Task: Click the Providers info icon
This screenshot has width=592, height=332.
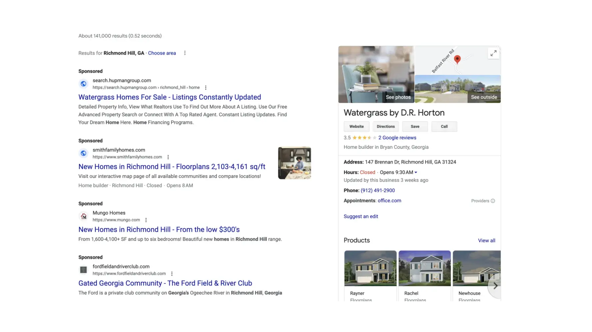Action: pos(493,201)
